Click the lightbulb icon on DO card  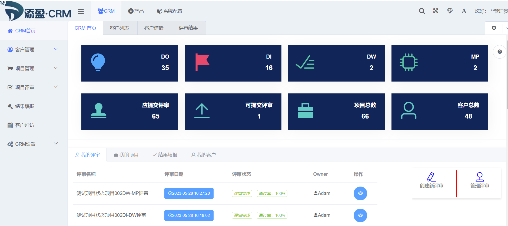(x=98, y=62)
